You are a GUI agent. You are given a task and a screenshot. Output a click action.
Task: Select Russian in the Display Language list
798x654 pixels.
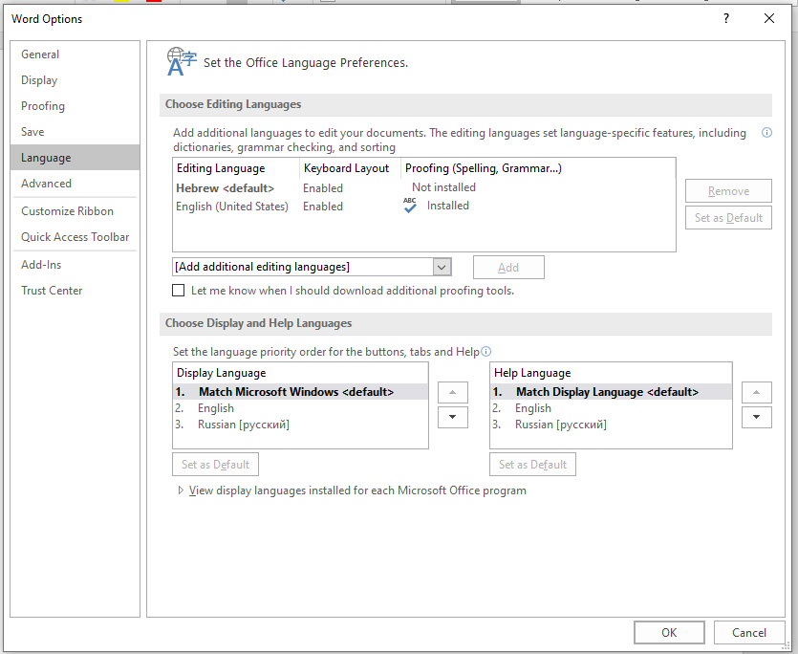[x=243, y=425]
